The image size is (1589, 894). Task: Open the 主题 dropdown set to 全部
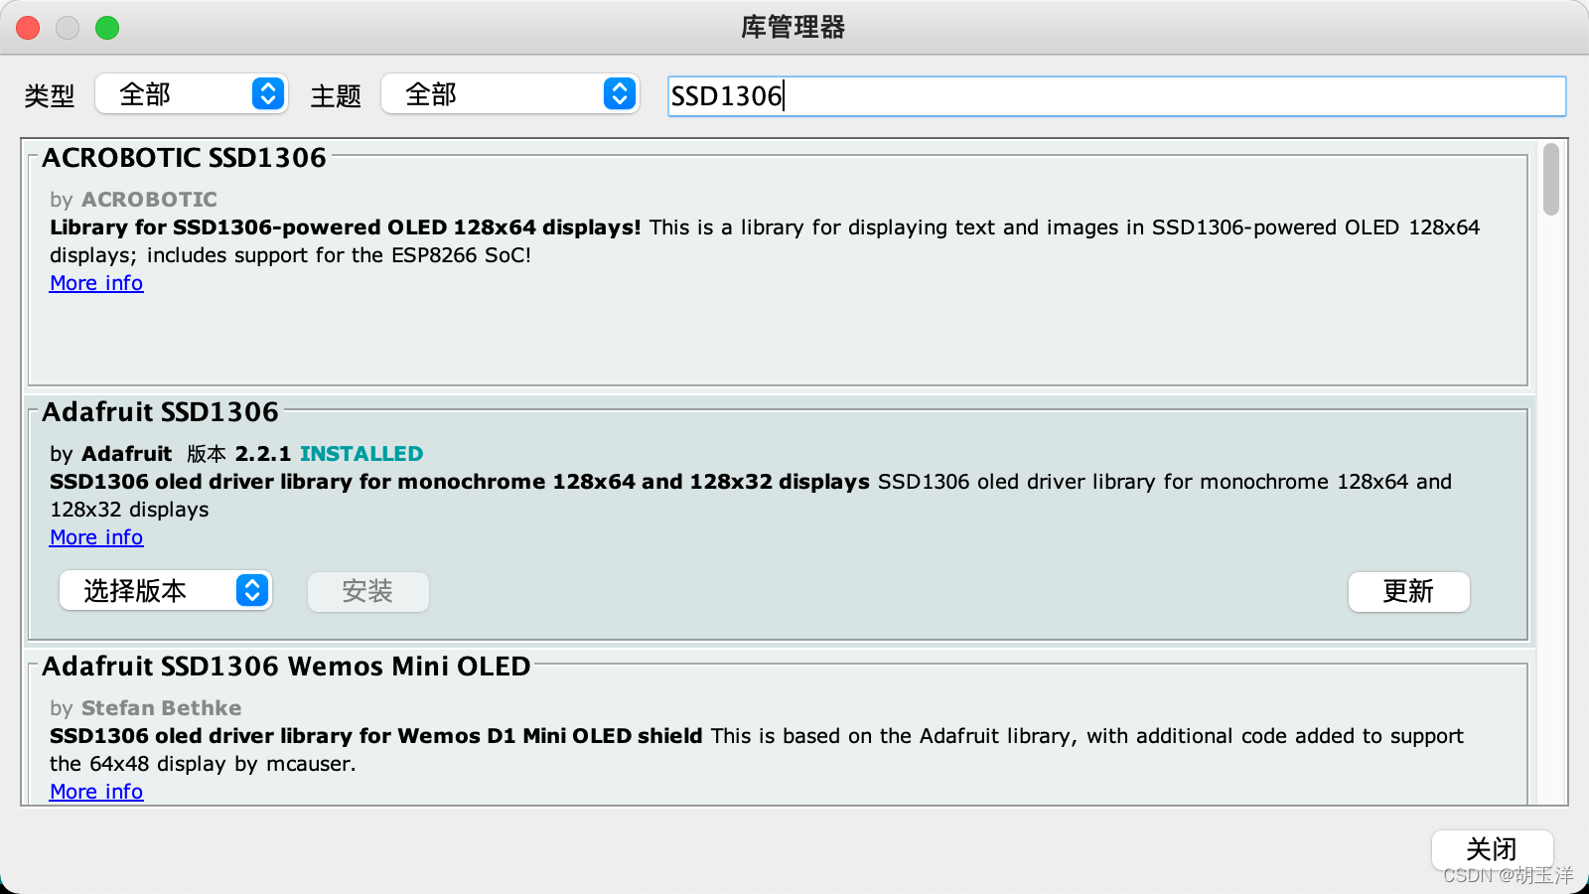coord(510,94)
